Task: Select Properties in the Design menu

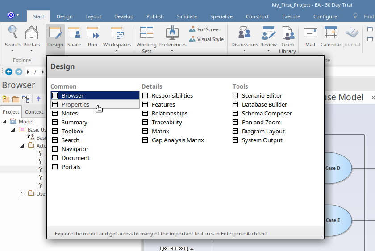Action: click(x=75, y=104)
